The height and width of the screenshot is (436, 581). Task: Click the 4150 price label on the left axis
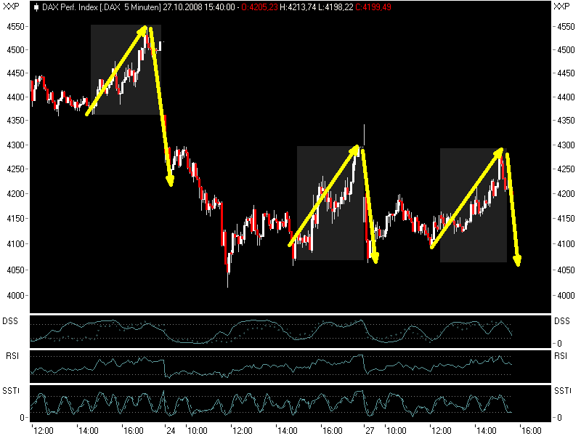tap(15, 219)
